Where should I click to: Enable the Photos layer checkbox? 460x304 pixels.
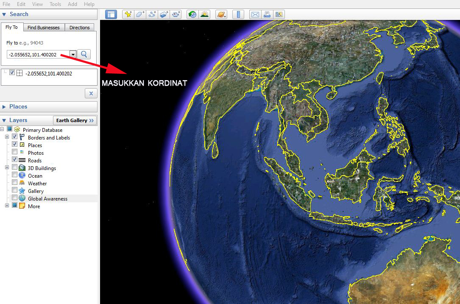point(14,152)
